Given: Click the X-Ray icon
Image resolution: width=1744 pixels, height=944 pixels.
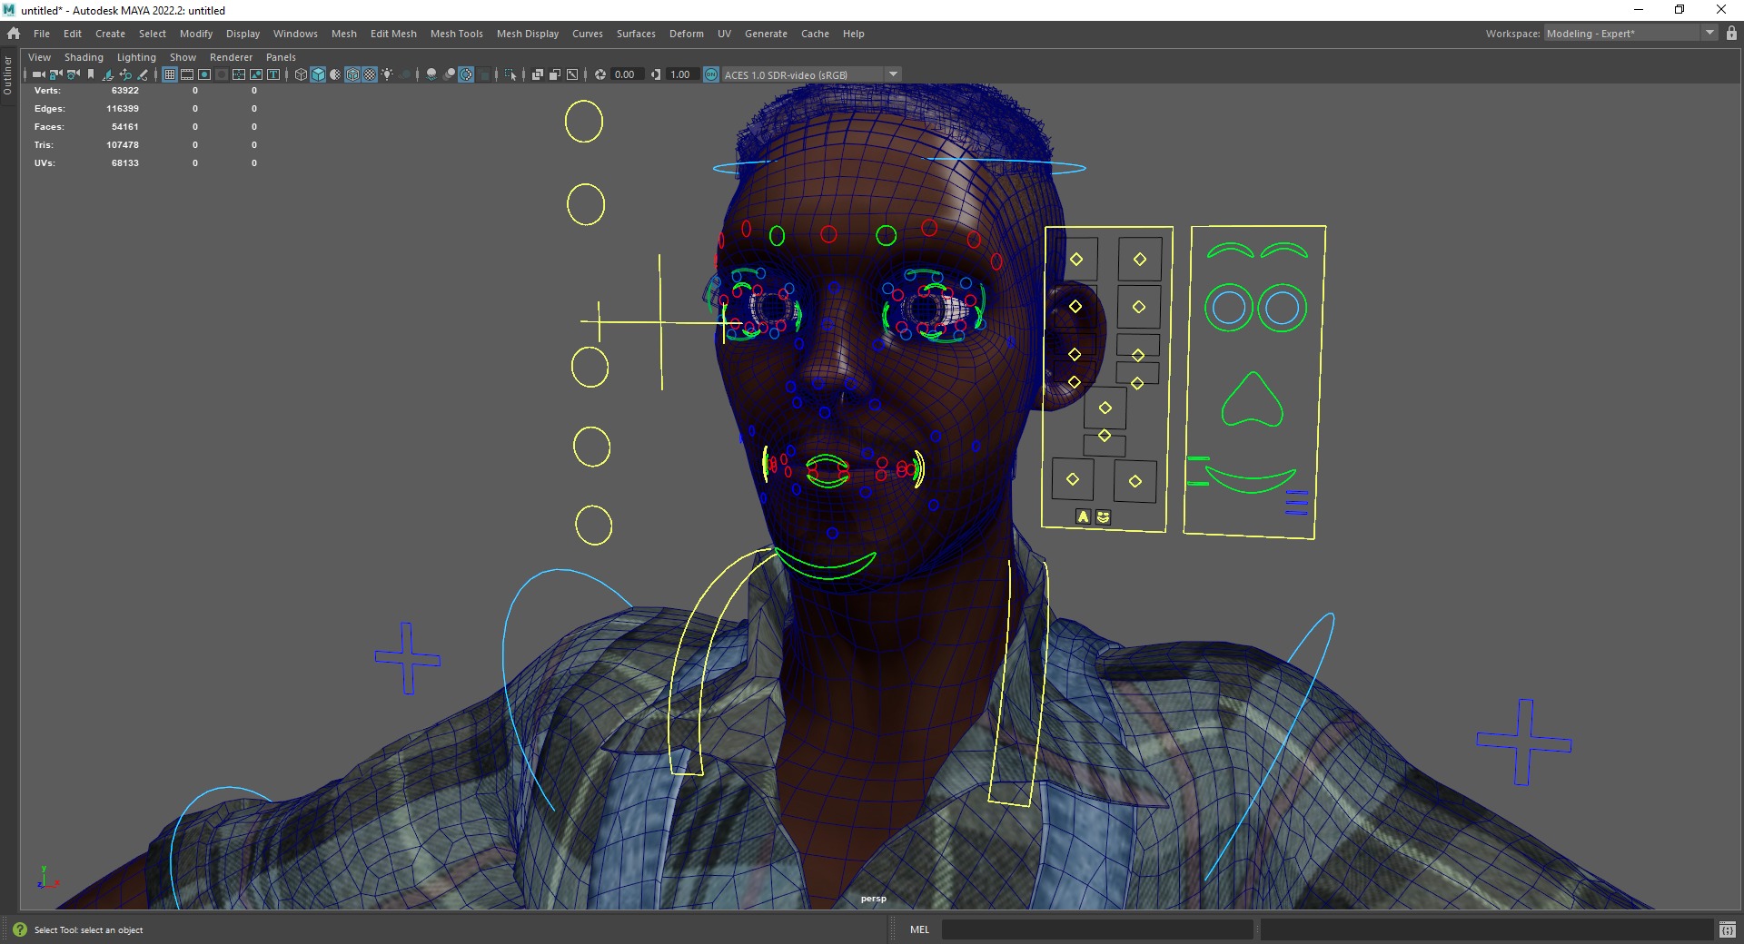Looking at the screenshot, I should tap(538, 74).
